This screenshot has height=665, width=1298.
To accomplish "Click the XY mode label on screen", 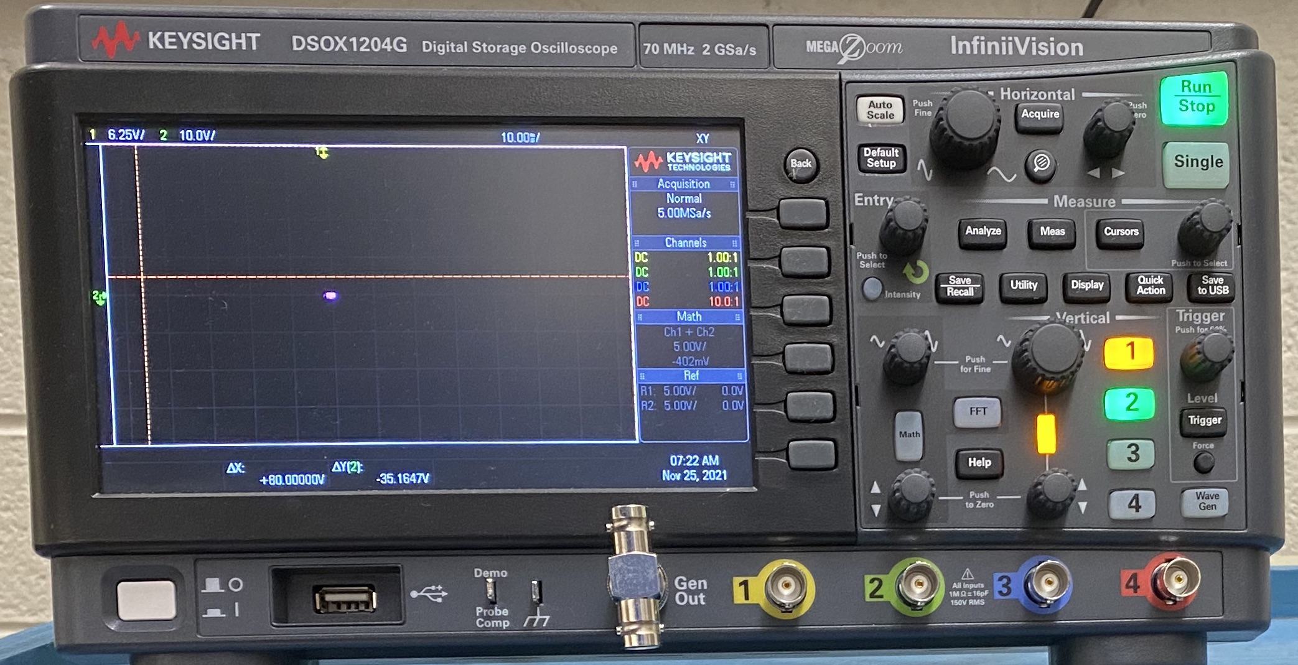I will point(702,139).
